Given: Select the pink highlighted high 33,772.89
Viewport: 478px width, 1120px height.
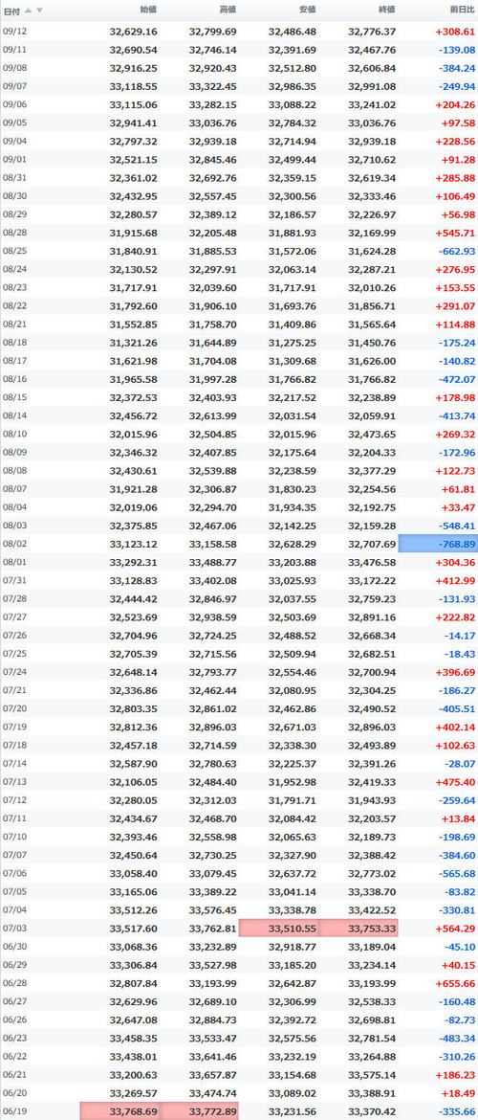Looking at the screenshot, I should pos(198,1111).
